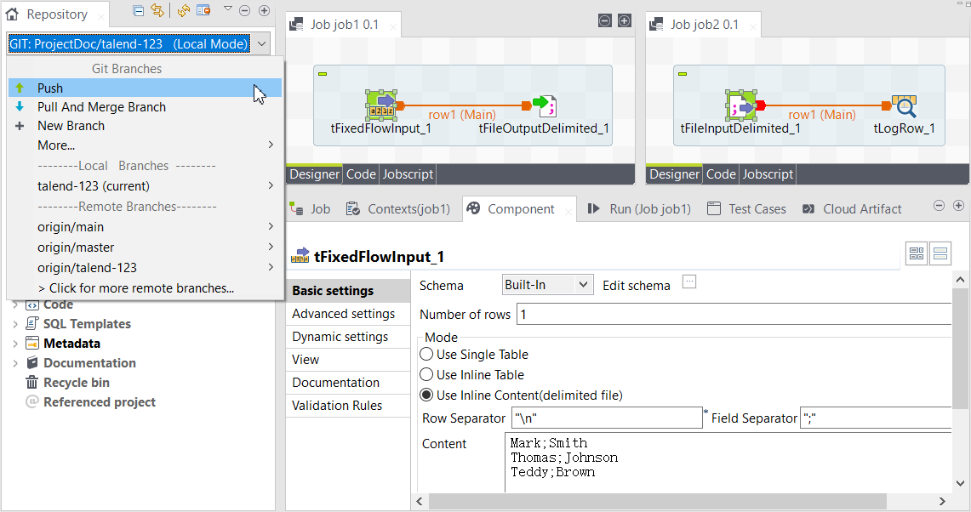Open the More... submenu

tap(145, 145)
